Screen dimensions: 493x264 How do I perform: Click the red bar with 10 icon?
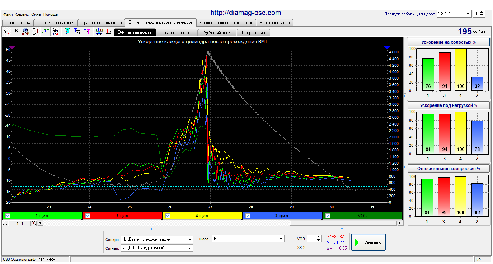click(x=109, y=32)
